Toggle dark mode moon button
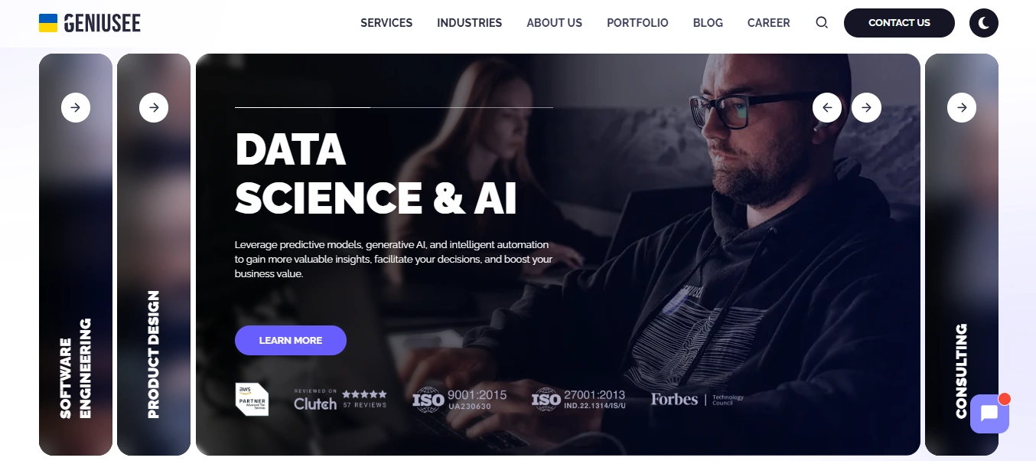This screenshot has width=1036, height=461. tap(984, 23)
